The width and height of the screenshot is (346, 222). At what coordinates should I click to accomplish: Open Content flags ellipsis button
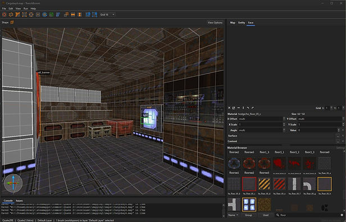(x=338, y=141)
